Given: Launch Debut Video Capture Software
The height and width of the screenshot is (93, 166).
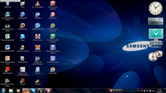Looking at the screenshot, I should pyautogui.click(x=53, y=49).
